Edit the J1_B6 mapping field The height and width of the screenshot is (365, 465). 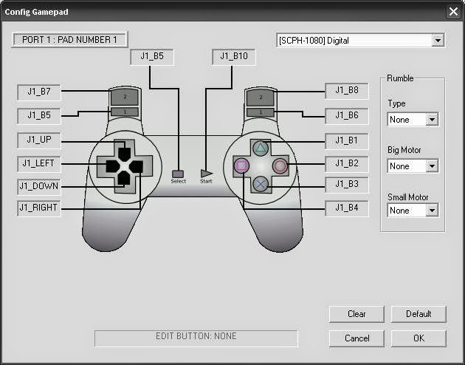347,116
